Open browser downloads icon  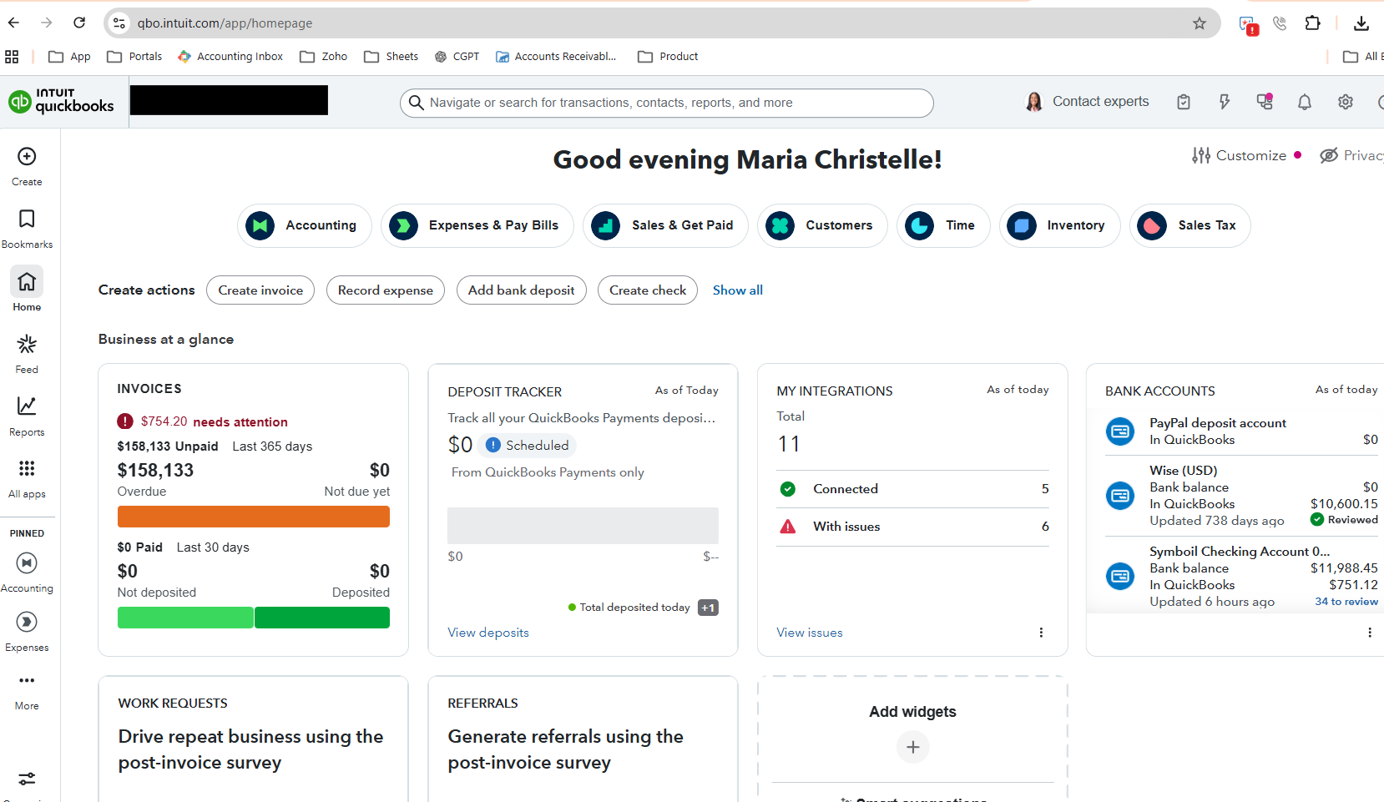point(1361,23)
